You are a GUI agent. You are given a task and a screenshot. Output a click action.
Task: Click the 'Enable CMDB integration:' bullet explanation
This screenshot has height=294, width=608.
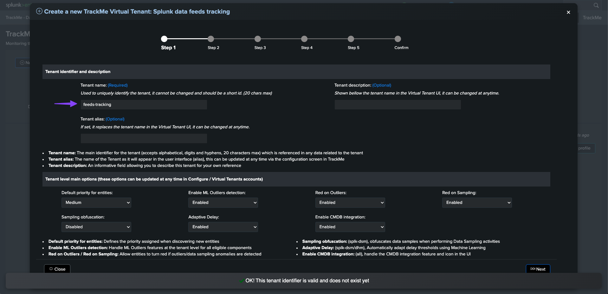coord(386,254)
